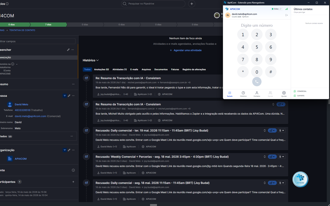Select Teclado keypad tab in Api4Com extension
This screenshot has height=206, width=330.
click(x=230, y=94)
